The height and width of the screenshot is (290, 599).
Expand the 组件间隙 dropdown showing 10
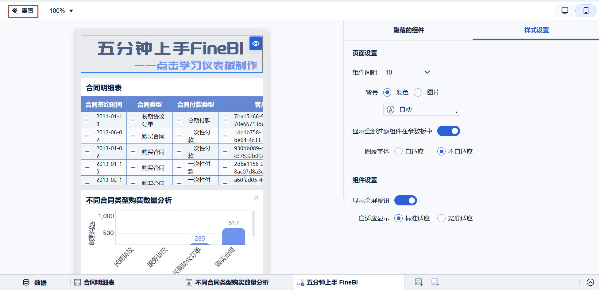click(x=408, y=72)
